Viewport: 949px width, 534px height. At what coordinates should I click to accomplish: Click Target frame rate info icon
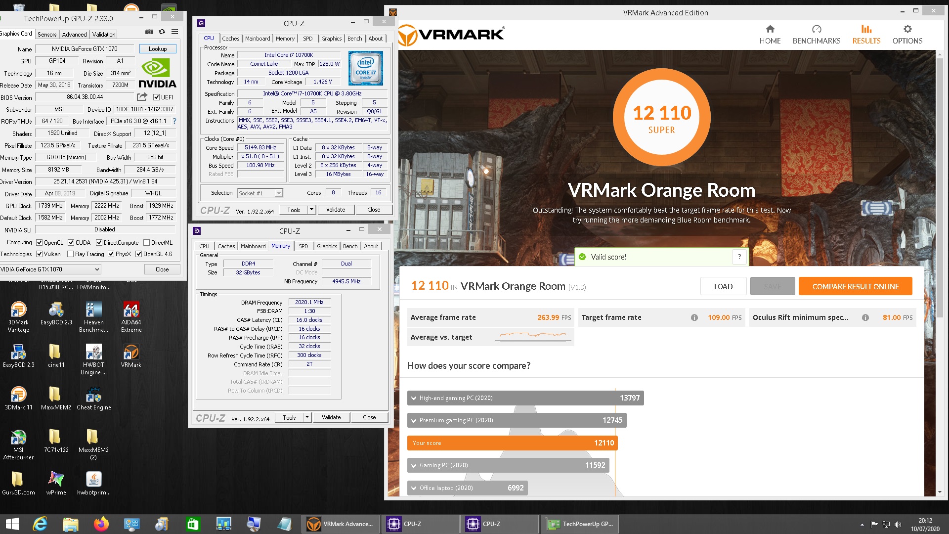coord(694,317)
